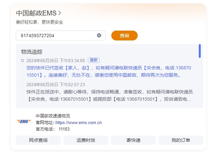Click the EMS logo
The width and height of the screenshot is (209, 152).
(24, 121)
